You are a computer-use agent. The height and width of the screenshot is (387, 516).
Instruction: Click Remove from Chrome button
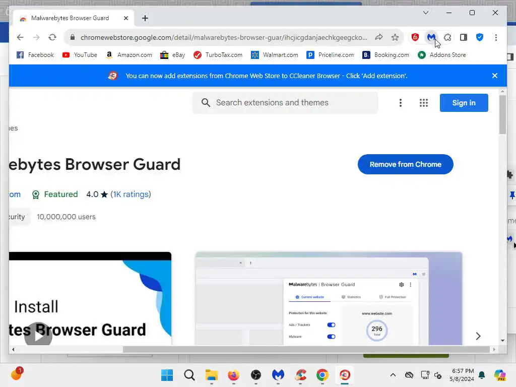point(406,164)
